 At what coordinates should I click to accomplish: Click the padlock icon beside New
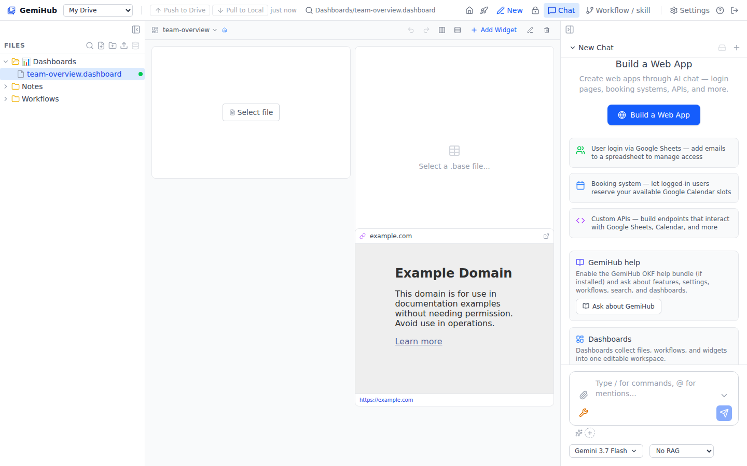[535, 10]
